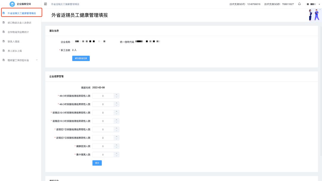Image resolution: width=322 pixels, height=181 pixels.
Task: Click the 修改基础信息 button
Action: [x=81, y=58]
